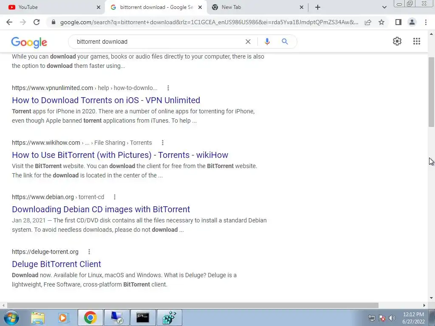The image size is (435, 326).
Task: Open more options for deluge-torrent.org result
Action: point(89,252)
